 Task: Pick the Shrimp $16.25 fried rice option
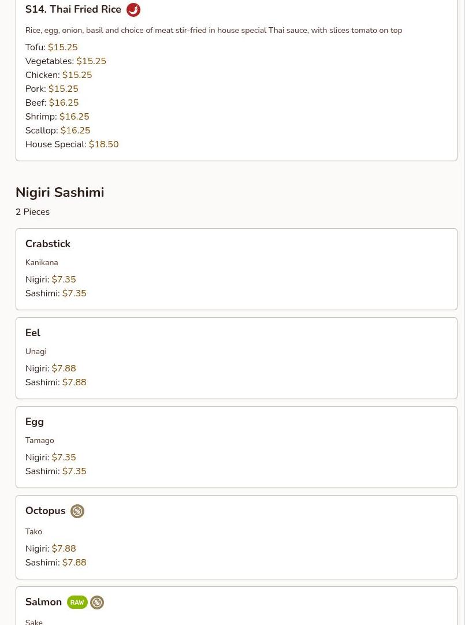pos(57,117)
